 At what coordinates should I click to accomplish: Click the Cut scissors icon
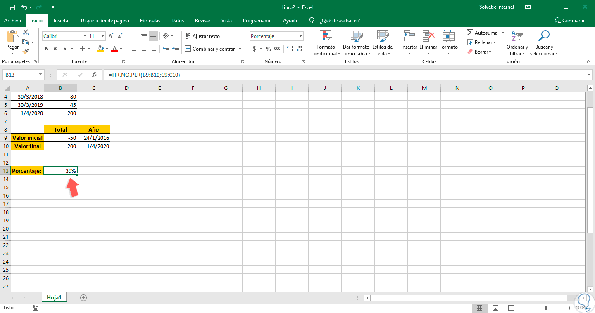[26, 33]
